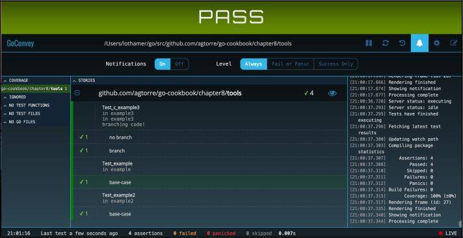
Task: Select the Always level option
Action: [254, 64]
